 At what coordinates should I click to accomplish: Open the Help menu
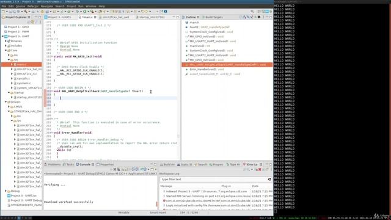pyautogui.click(x=102, y=6)
